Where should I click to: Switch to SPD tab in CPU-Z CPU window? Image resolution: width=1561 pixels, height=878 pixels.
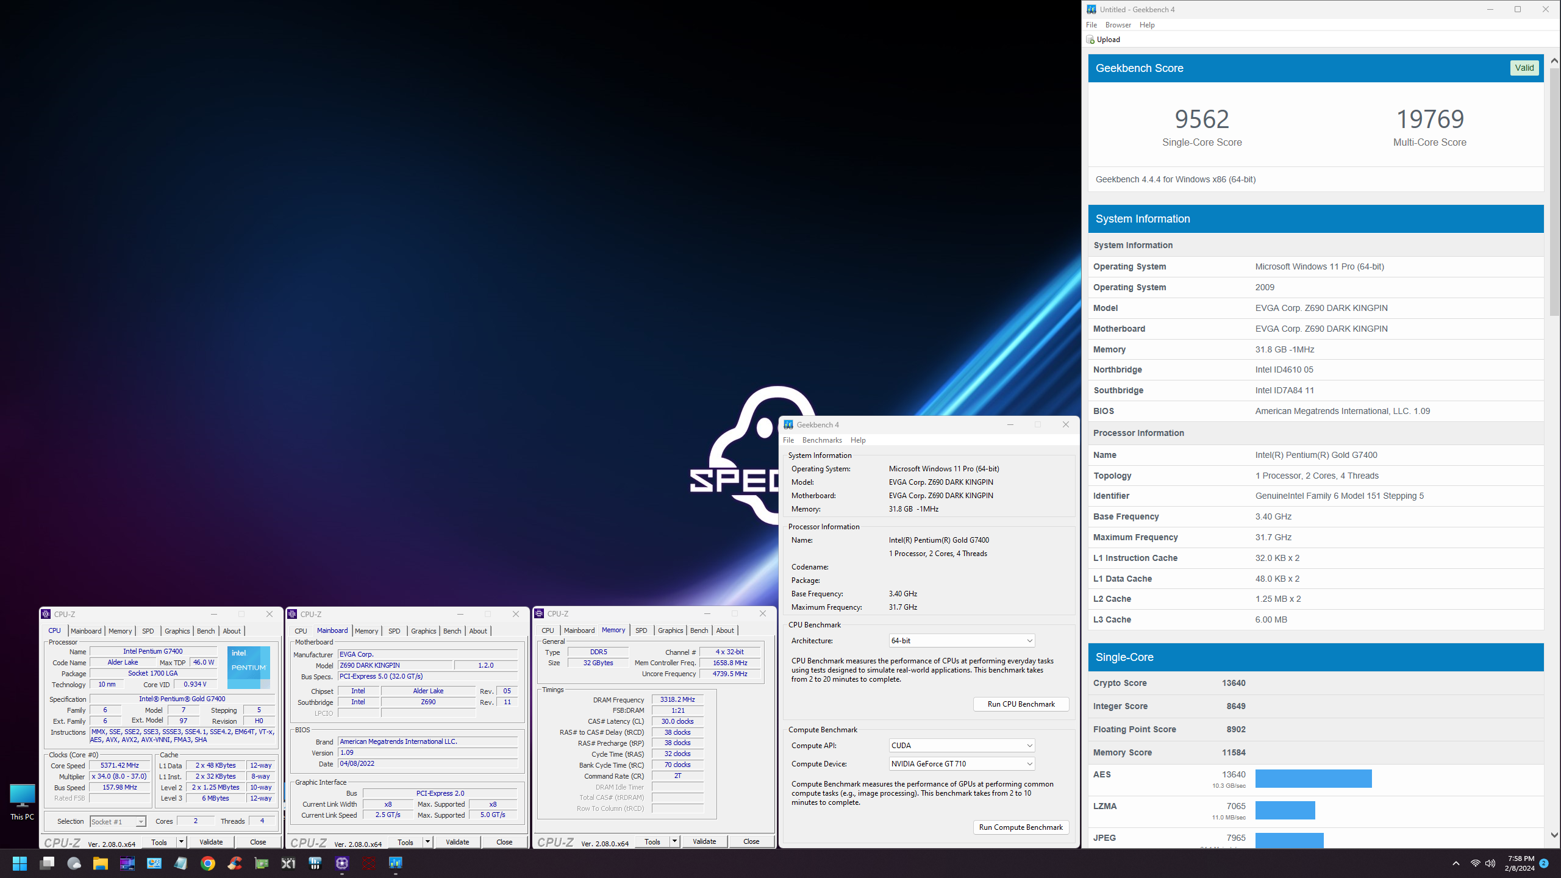pos(148,631)
